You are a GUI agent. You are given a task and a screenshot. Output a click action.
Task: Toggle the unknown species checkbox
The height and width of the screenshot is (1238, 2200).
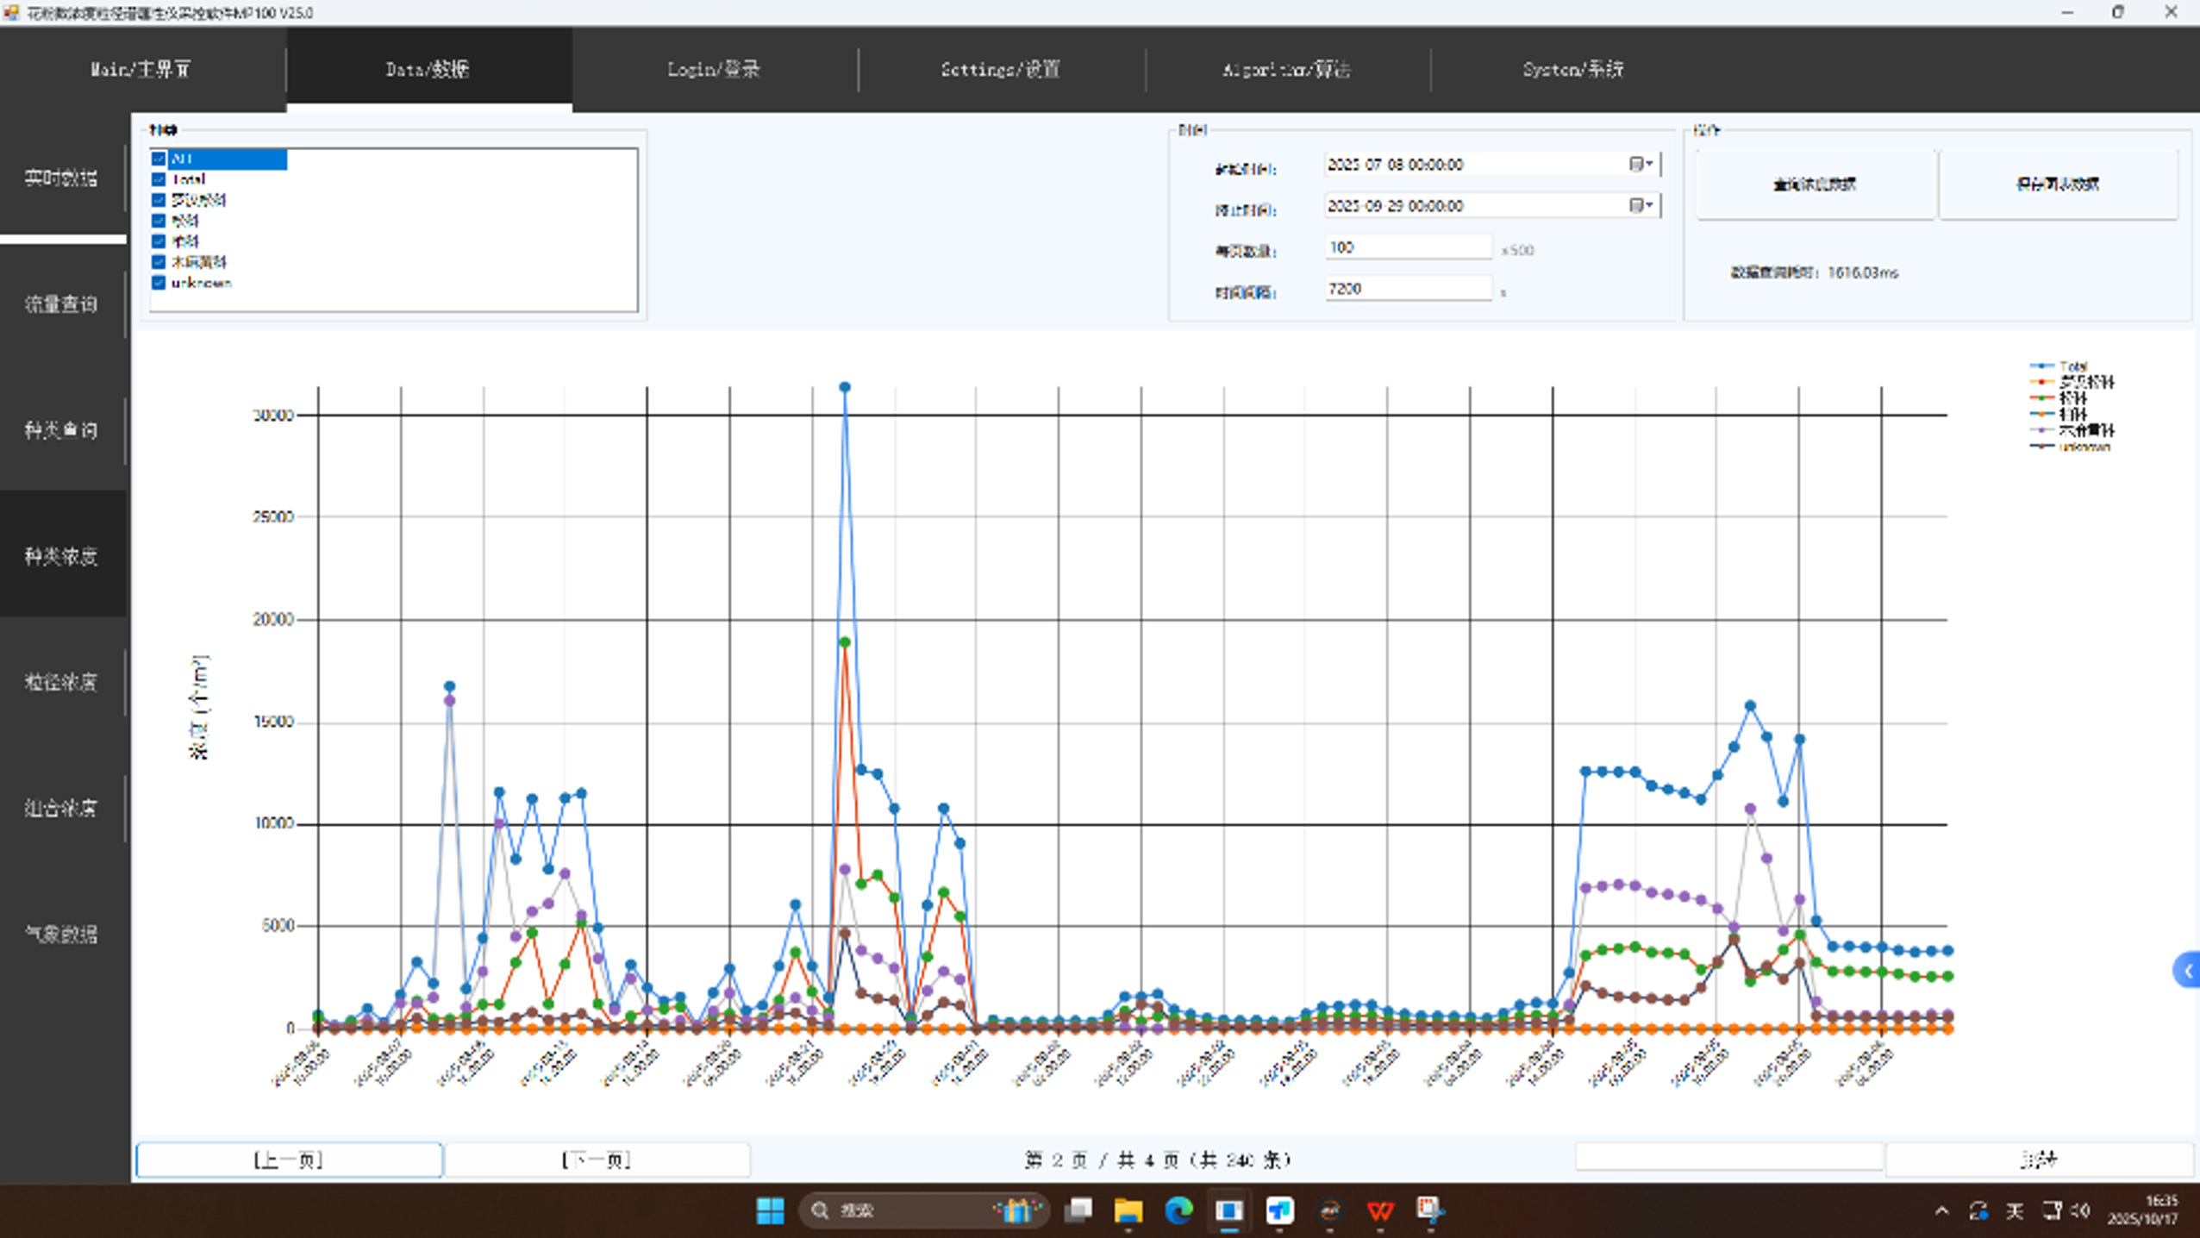(x=159, y=283)
